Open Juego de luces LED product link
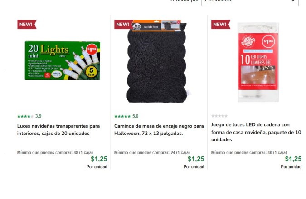Image resolution: width=306 pixels, height=199 pixels. 256,132
